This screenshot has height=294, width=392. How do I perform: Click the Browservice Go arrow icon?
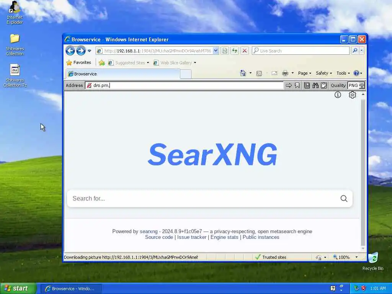289,85
